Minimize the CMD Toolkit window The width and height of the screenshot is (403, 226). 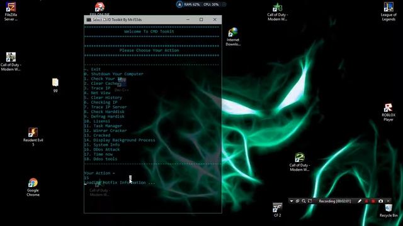point(188,19)
